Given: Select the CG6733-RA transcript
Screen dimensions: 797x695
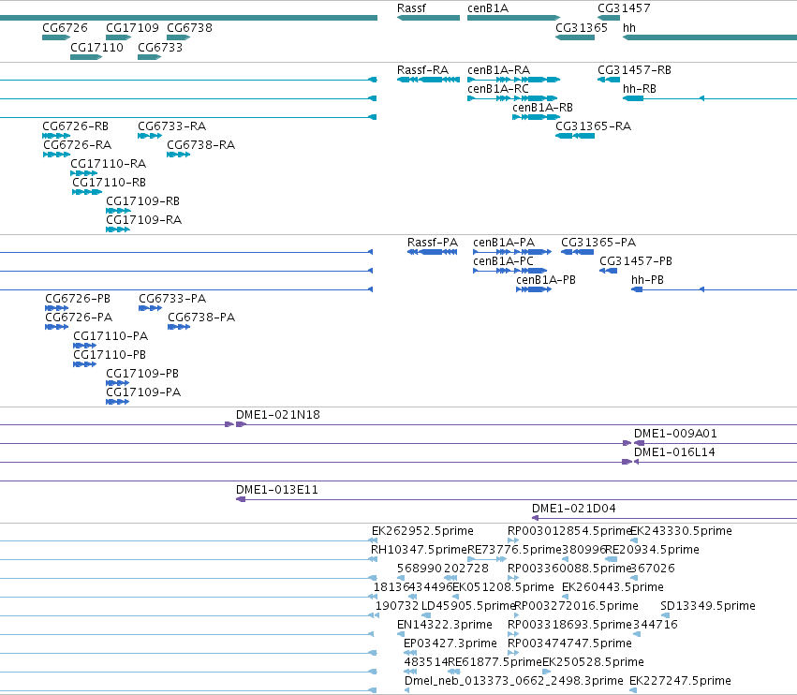Looking at the screenshot, I should pyautogui.click(x=150, y=136).
